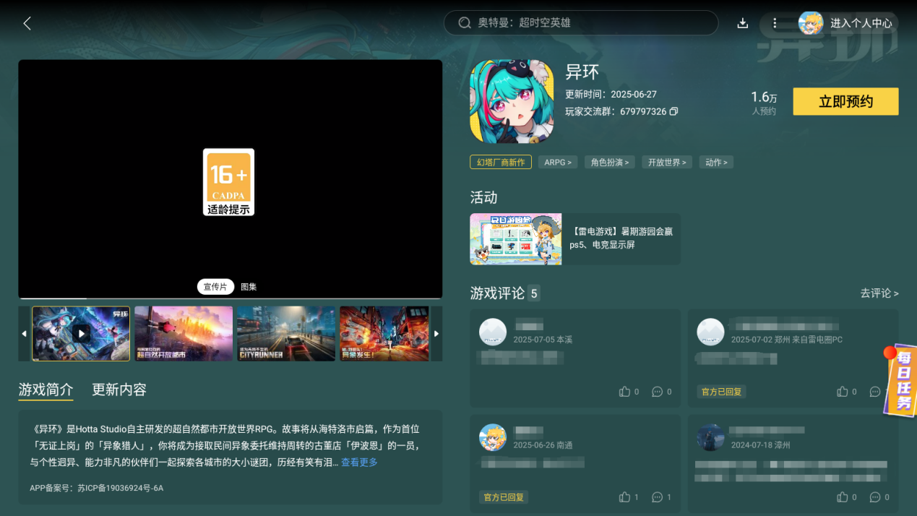Select the 游戏简介 tab
Screen dimensions: 917x516
45,389
